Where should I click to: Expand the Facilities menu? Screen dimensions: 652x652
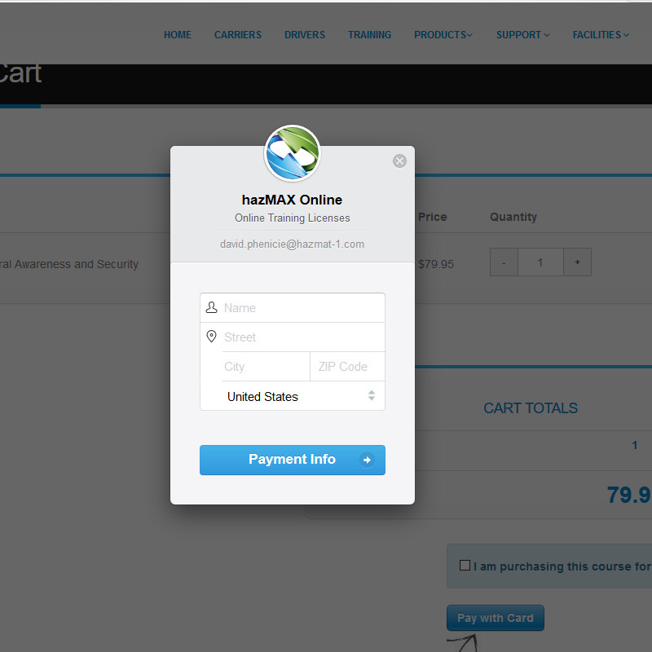point(601,35)
